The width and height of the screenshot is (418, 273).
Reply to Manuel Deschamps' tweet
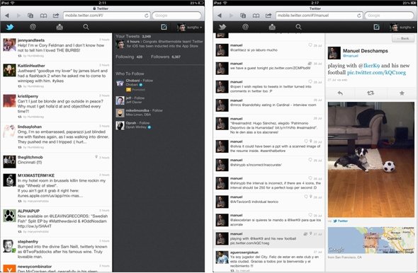(x=340, y=93)
